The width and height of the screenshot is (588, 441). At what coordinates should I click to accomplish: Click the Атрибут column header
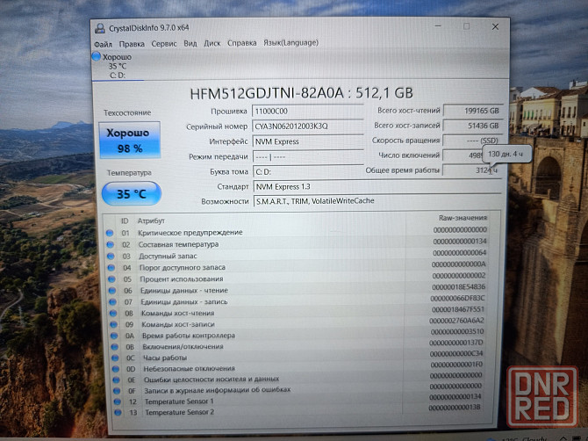tap(151, 220)
